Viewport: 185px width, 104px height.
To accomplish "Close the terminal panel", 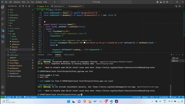I will pos(182,55).
